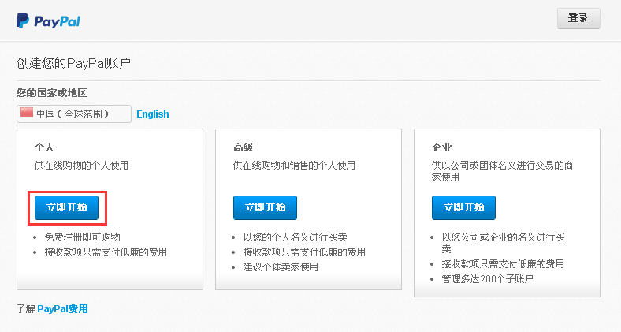621x332 pixels.
Task: Click the text 供在线购物和销售的个人使用
Action: (294, 165)
